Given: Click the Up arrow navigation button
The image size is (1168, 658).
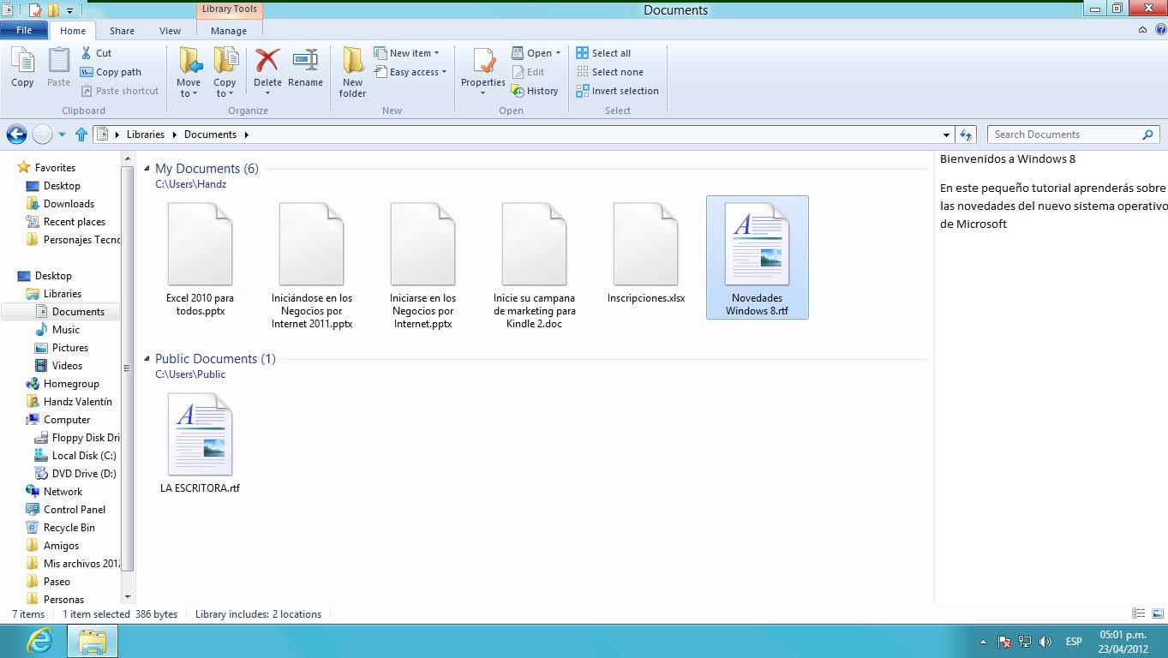Looking at the screenshot, I should coord(81,135).
